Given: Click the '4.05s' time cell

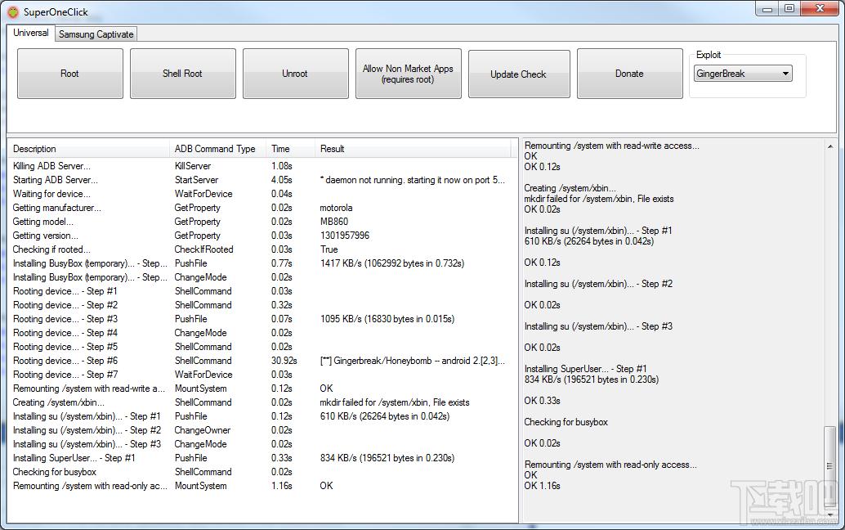Looking at the screenshot, I should point(282,180).
